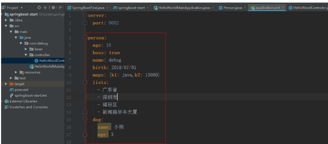Switch to SpringBootTest.java tab
This screenshot has width=328, height=144.
click(x=88, y=8)
